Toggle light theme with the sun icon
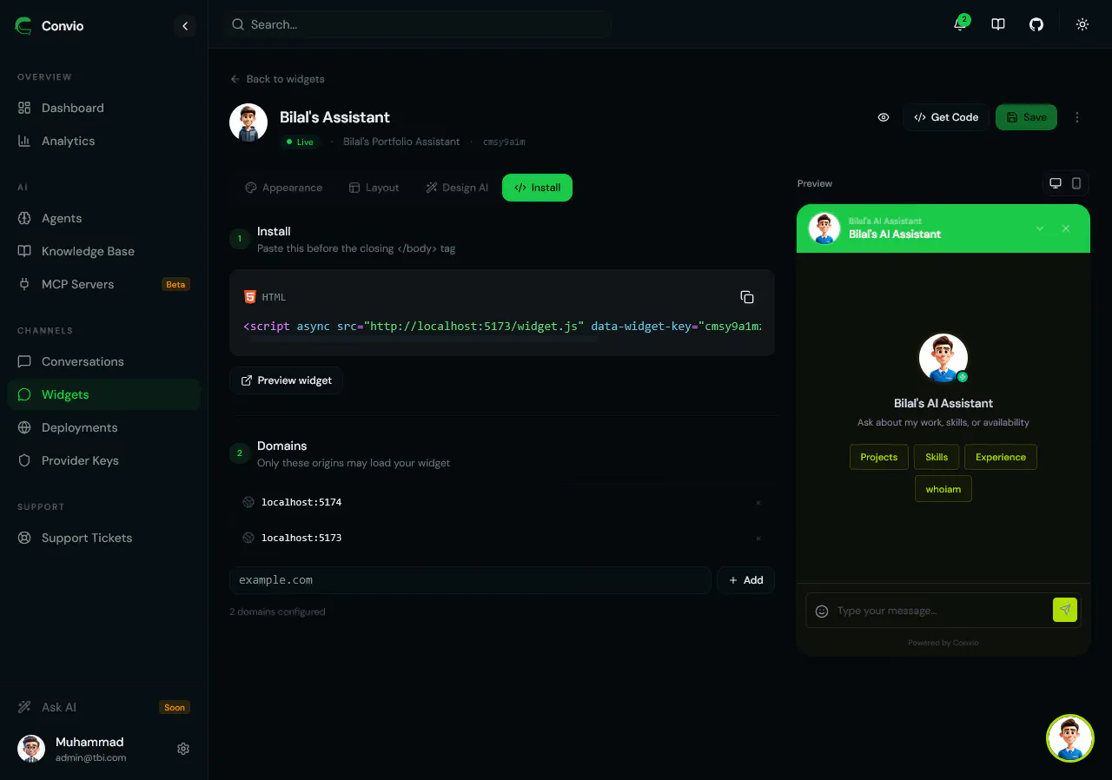 [1082, 24]
